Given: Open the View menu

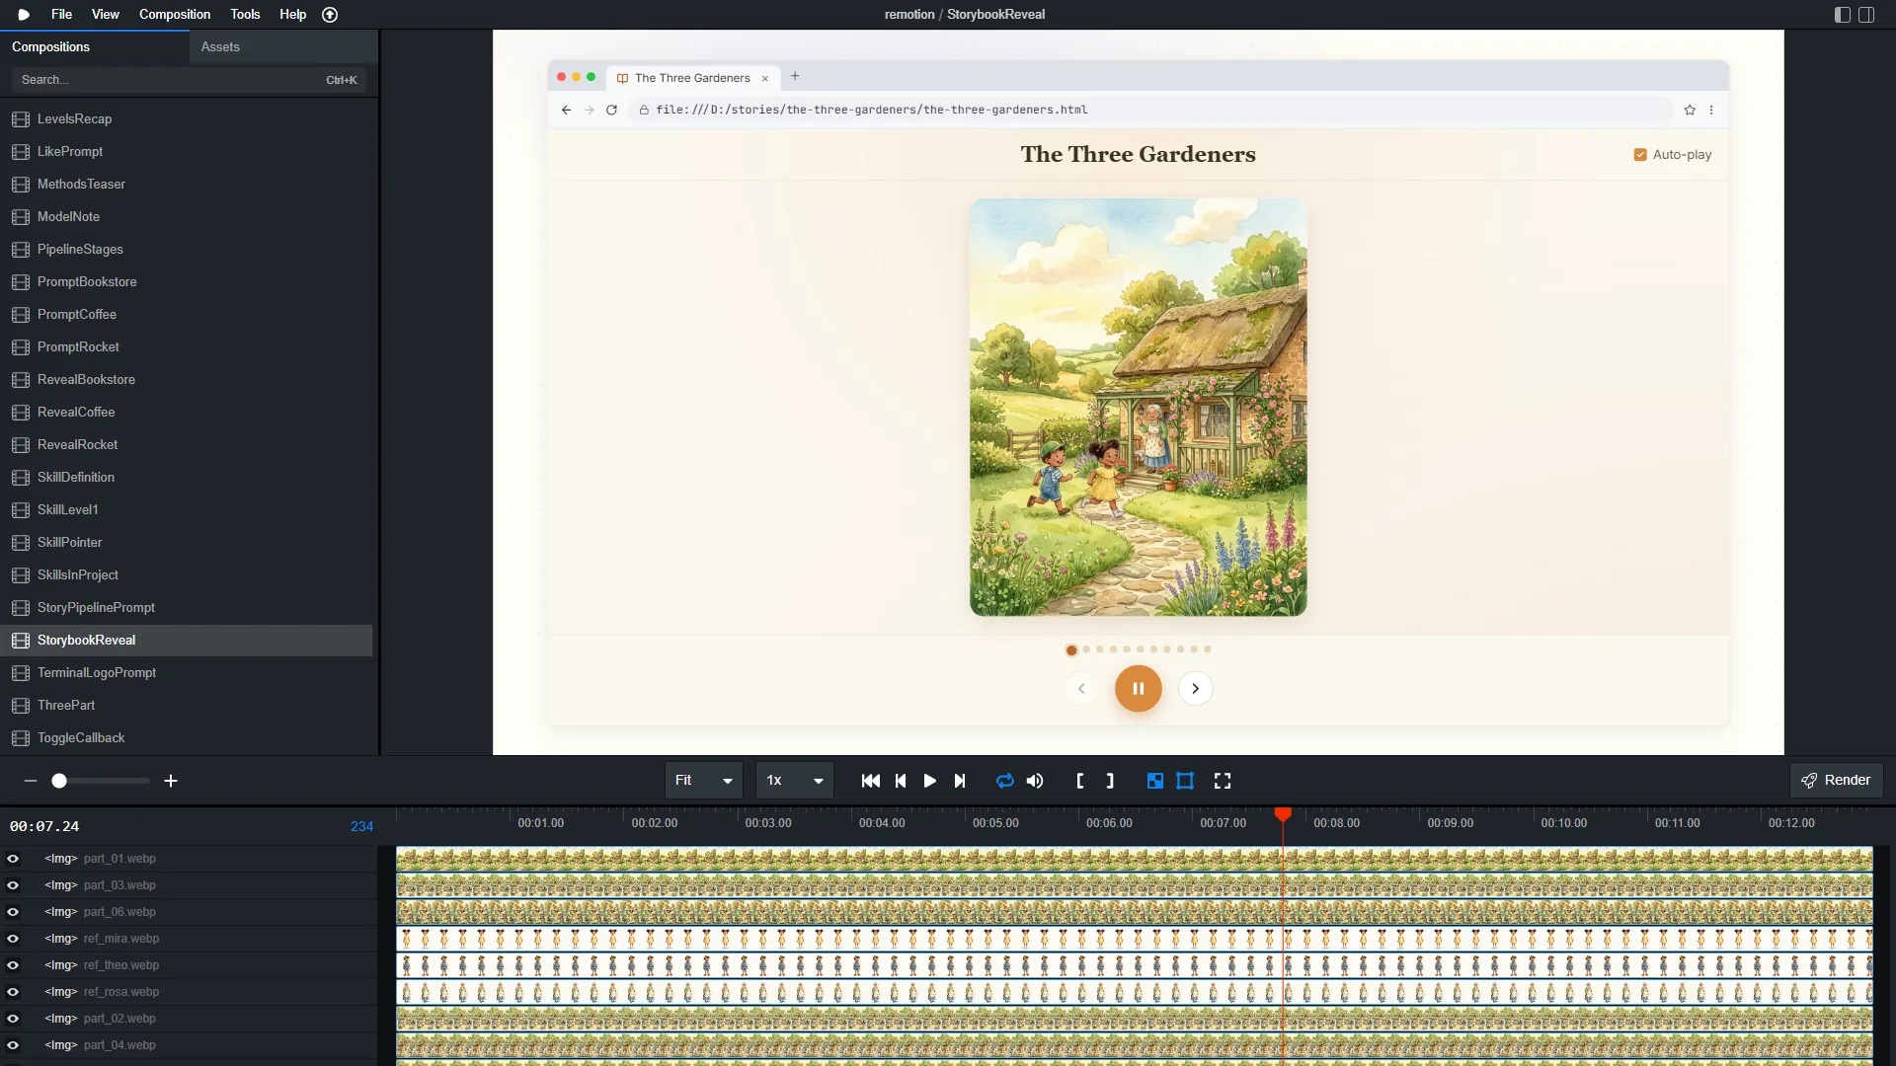Looking at the screenshot, I should (105, 15).
